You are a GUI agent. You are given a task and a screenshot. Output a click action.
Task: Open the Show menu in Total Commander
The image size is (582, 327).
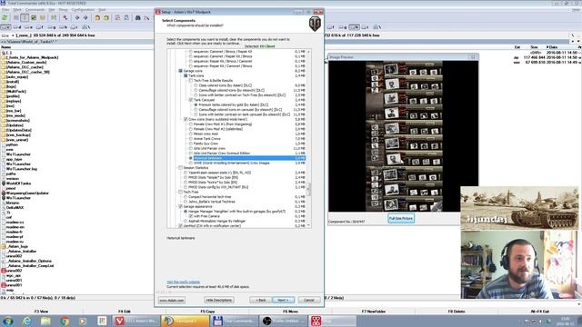point(63,10)
